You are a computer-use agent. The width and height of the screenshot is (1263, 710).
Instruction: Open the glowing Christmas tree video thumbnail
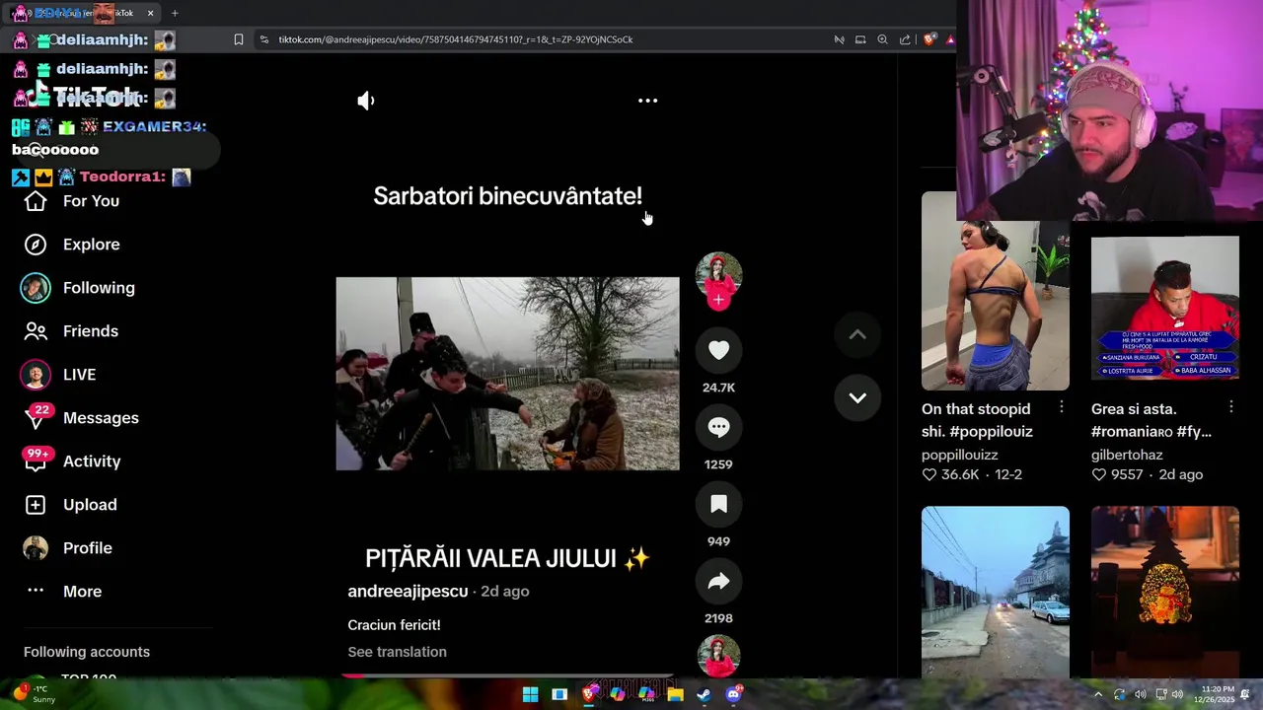(x=1165, y=592)
